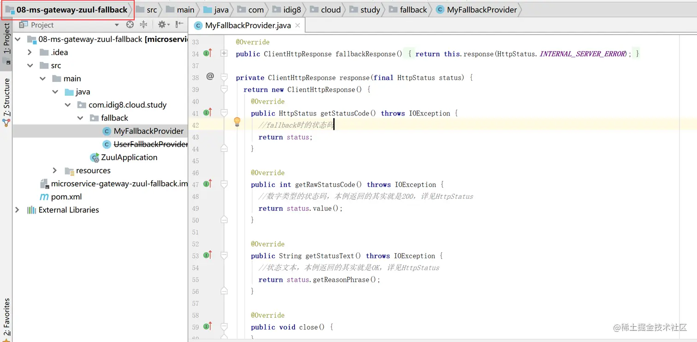Collapse the src folder arrow

(x=30, y=66)
